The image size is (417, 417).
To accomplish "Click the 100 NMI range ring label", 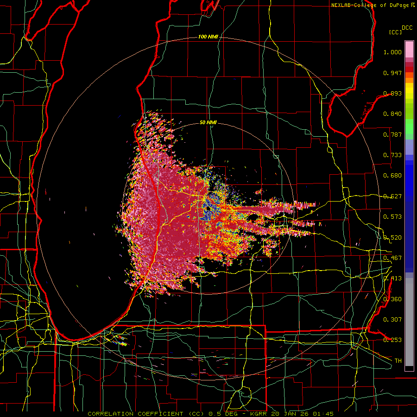I will 208,37.
